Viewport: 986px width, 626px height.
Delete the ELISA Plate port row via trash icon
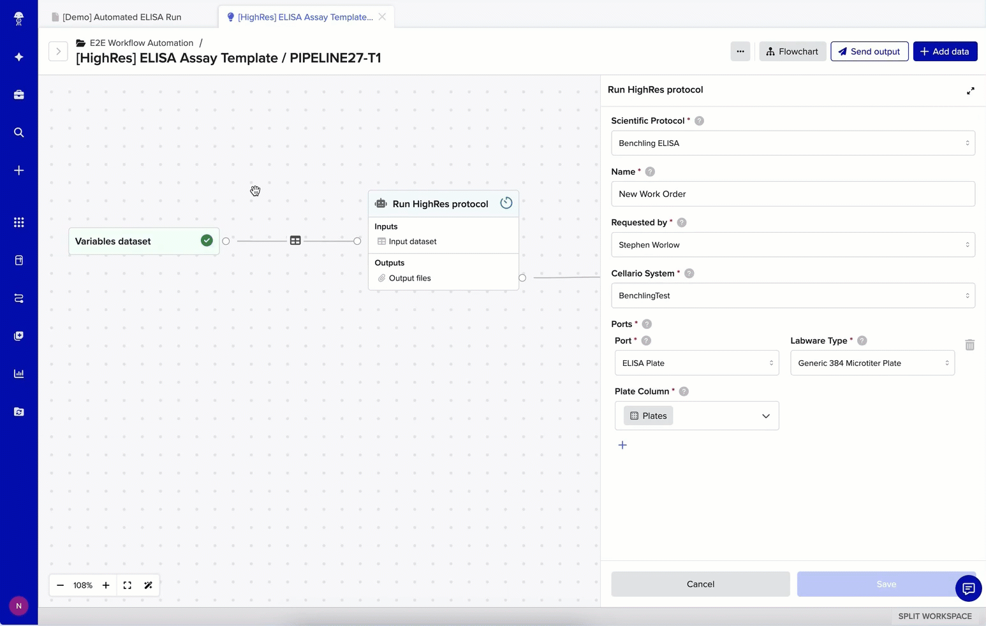pyautogui.click(x=969, y=345)
